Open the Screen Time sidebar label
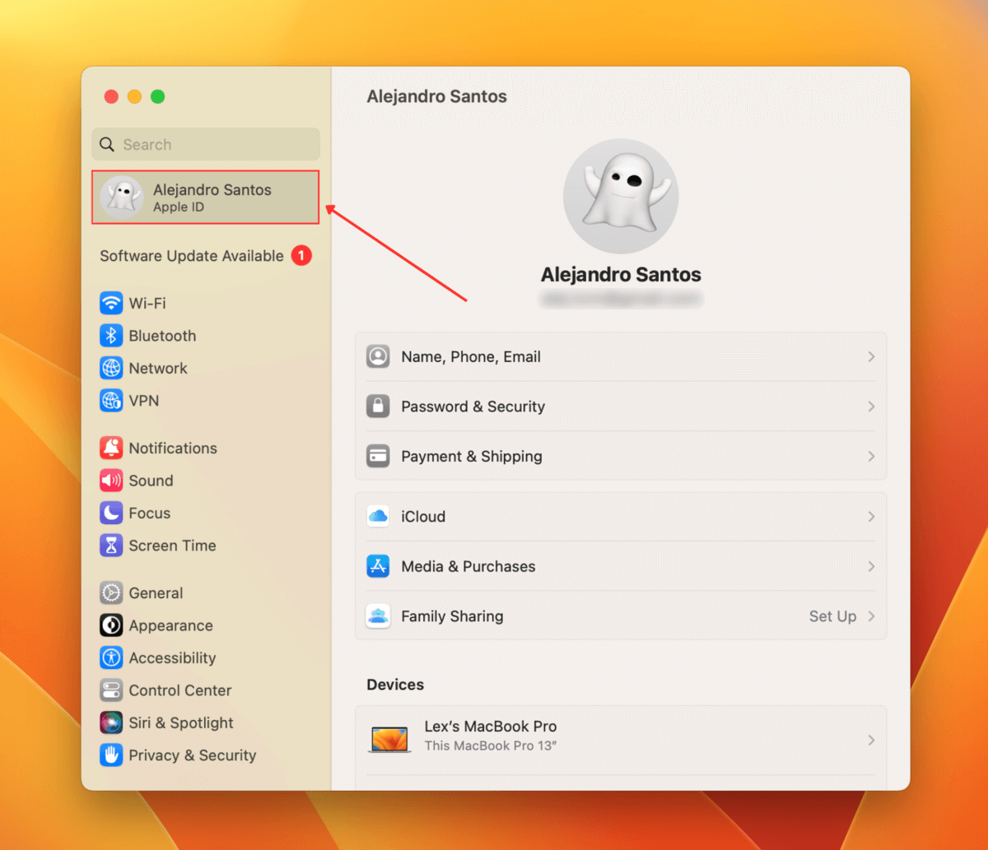 point(172,546)
